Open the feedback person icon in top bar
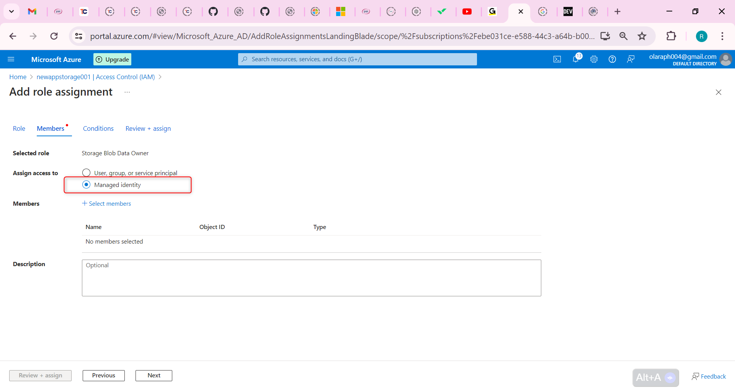This screenshot has height=390, width=735. tap(631, 59)
